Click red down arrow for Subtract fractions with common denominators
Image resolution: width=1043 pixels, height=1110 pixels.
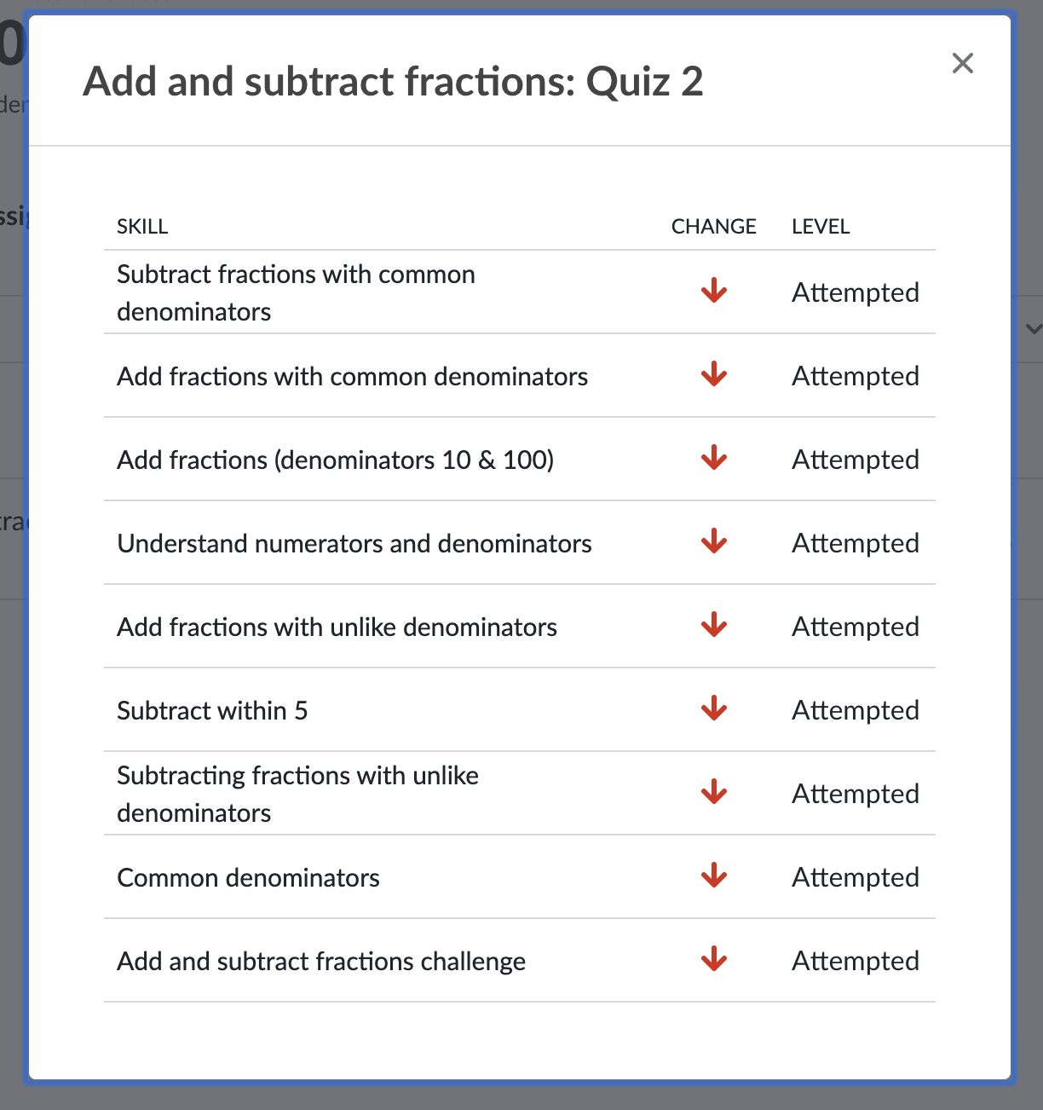coord(713,292)
